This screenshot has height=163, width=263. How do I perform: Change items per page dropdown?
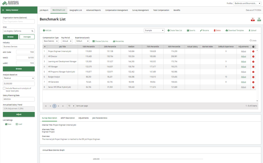click(x=71, y=106)
